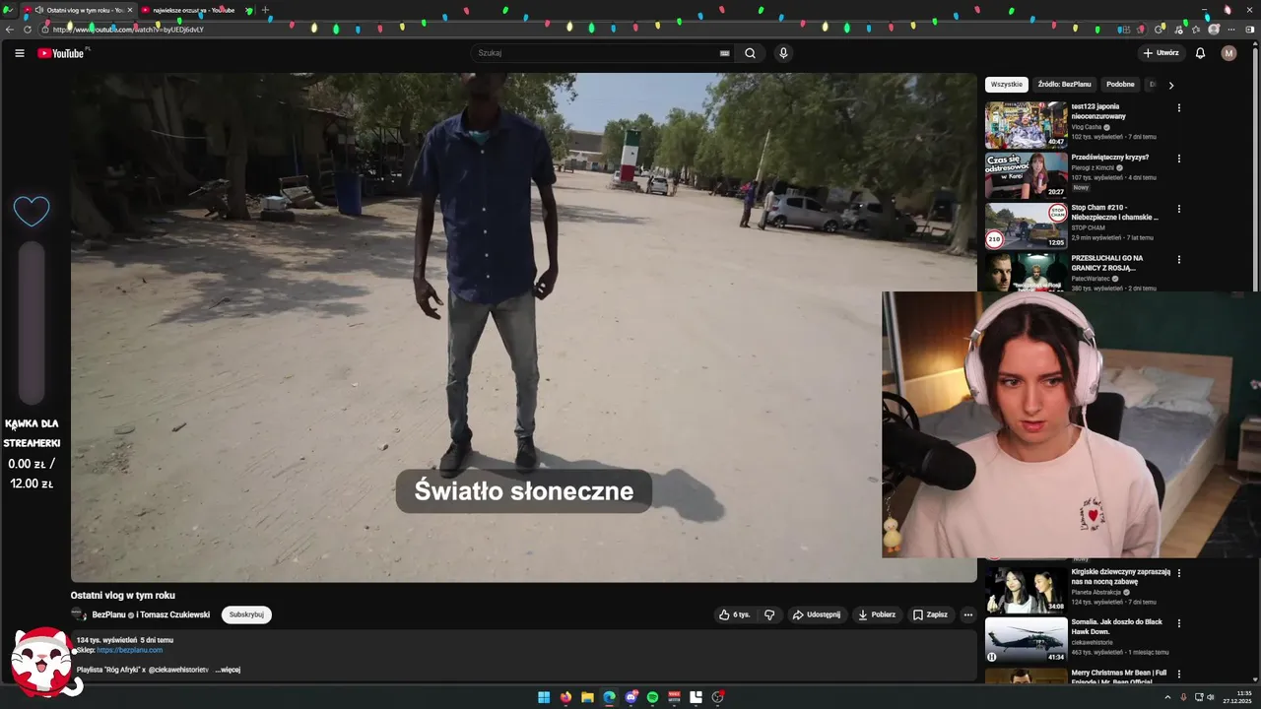The height and width of the screenshot is (709, 1261).
Task: Open a new browser tab
Action: point(265,10)
